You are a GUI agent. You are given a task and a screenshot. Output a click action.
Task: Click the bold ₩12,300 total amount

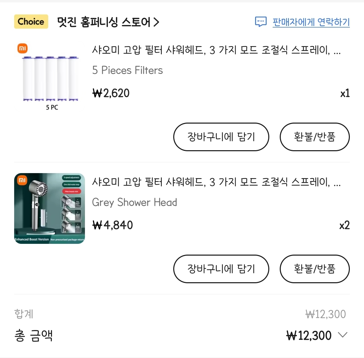click(x=309, y=335)
